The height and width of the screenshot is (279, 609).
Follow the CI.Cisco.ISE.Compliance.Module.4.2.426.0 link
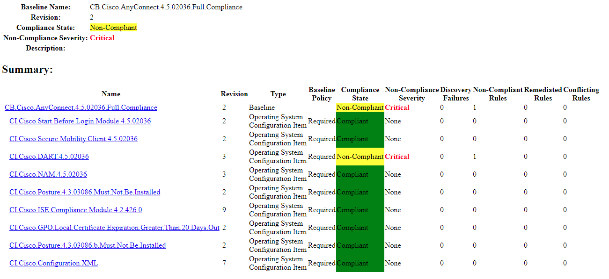click(76, 210)
